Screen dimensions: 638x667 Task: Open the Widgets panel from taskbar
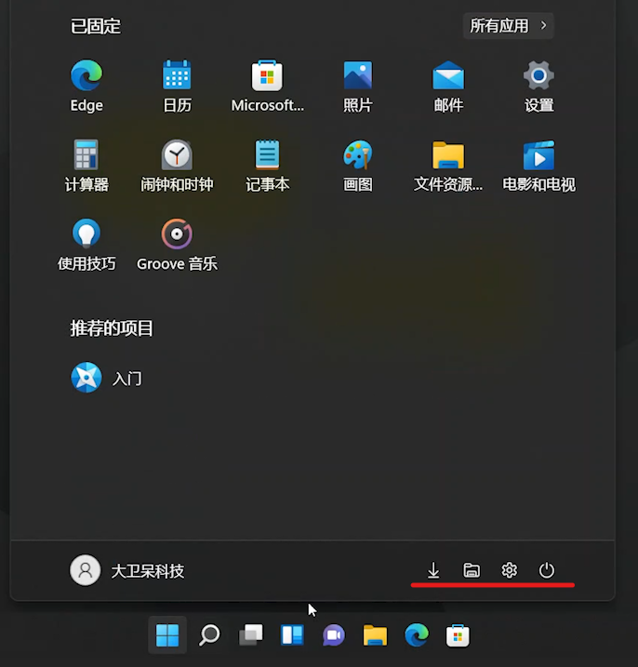click(293, 635)
